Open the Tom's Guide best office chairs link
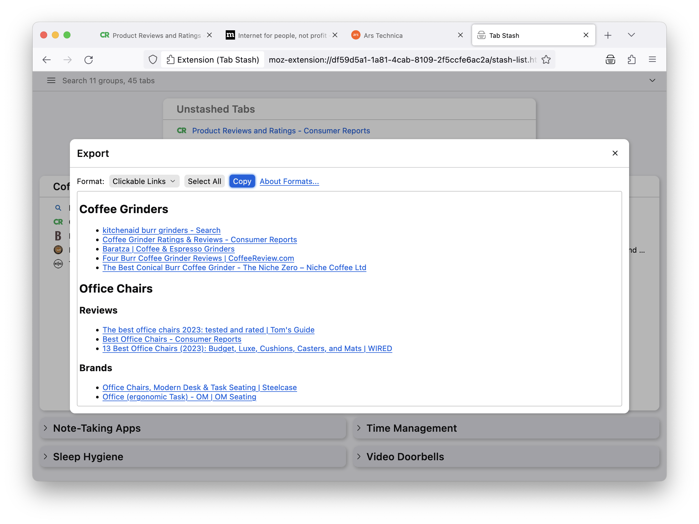Image resolution: width=699 pixels, height=524 pixels. click(x=208, y=330)
